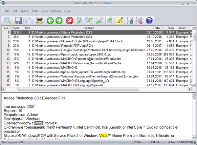Sort results by Location column header
197x145 pixels.
pos(88,28)
